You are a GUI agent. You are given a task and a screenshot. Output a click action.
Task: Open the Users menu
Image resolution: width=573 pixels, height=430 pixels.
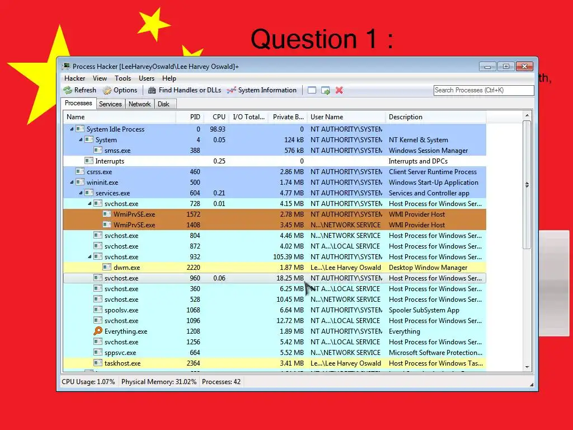[147, 78]
